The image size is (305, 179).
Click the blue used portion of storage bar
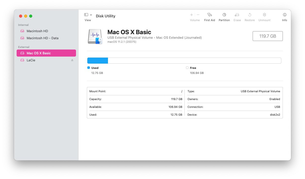click(98, 61)
